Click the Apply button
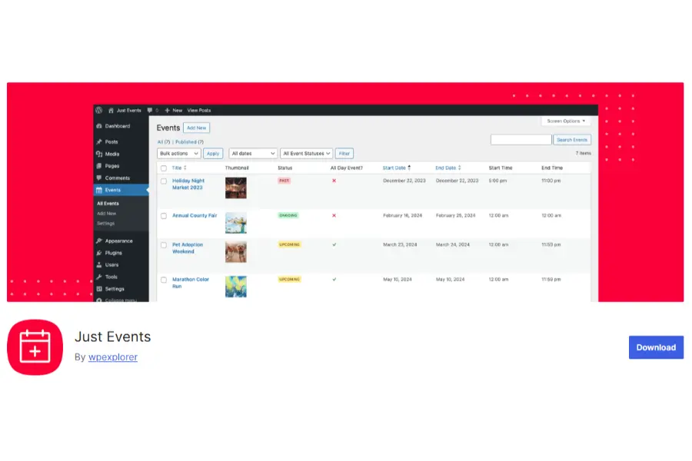Screen dimensions: 692x461 point(213,154)
